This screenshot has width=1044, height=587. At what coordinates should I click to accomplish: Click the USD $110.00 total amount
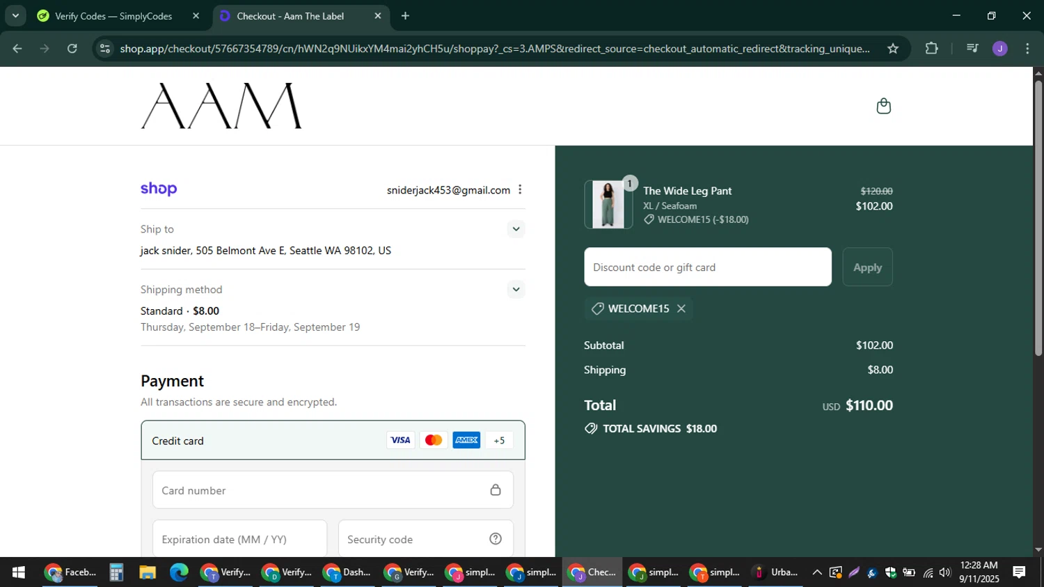point(857,405)
